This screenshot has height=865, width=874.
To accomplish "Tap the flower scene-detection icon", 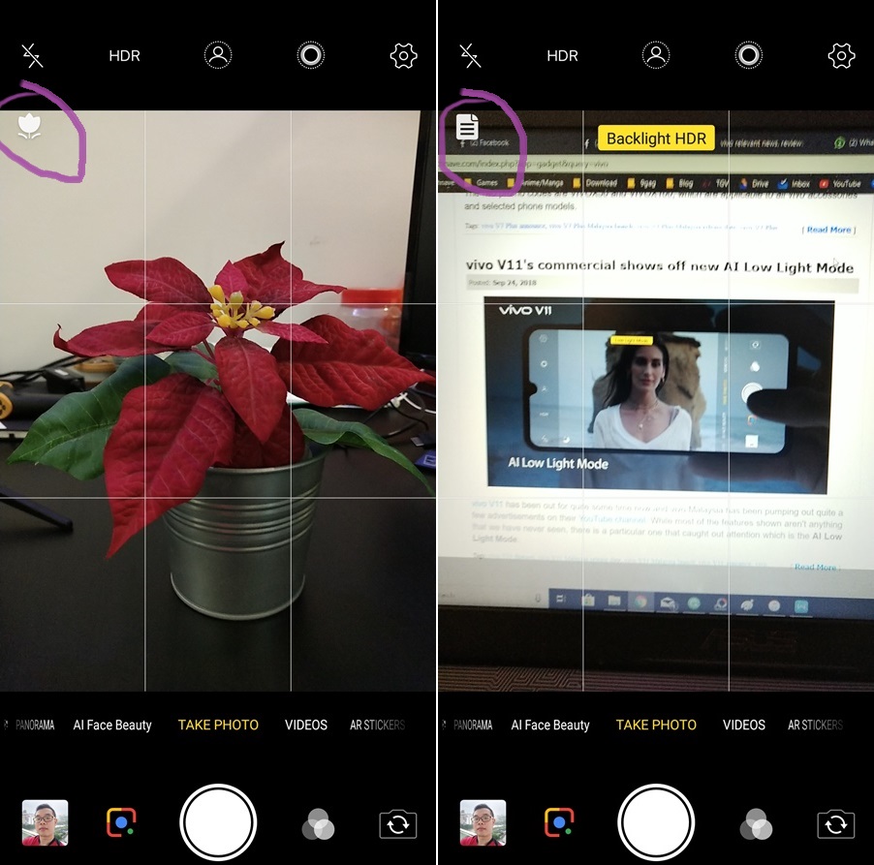I will (x=29, y=126).
